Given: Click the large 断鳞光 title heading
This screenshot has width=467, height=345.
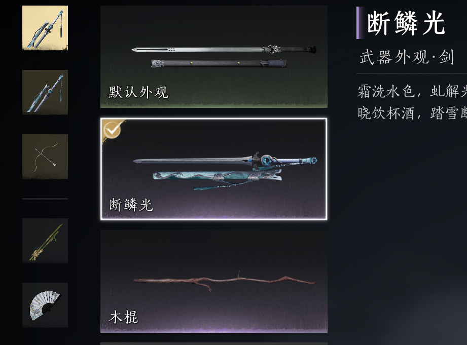Looking at the screenshot, I should point(406,23).
